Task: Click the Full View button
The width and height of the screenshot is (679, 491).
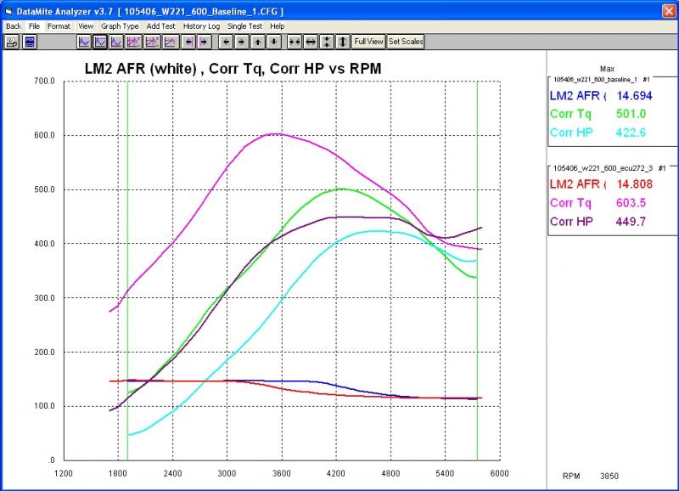Action: (368, 42)
